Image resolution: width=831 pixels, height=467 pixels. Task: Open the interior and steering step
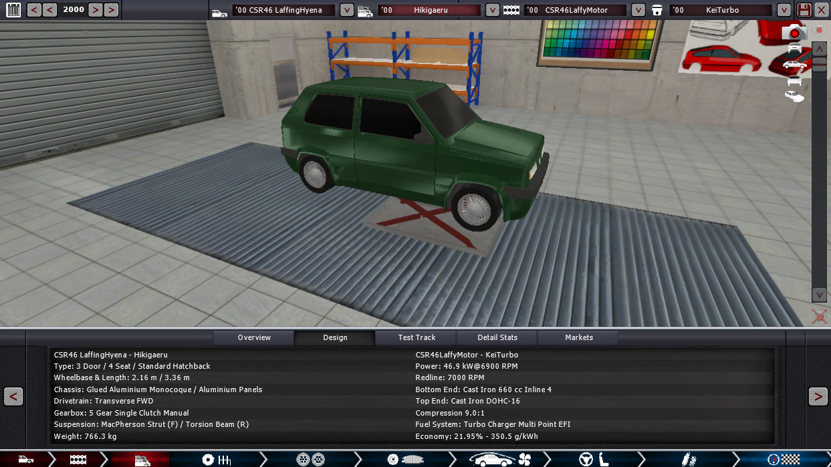(594, 460)
